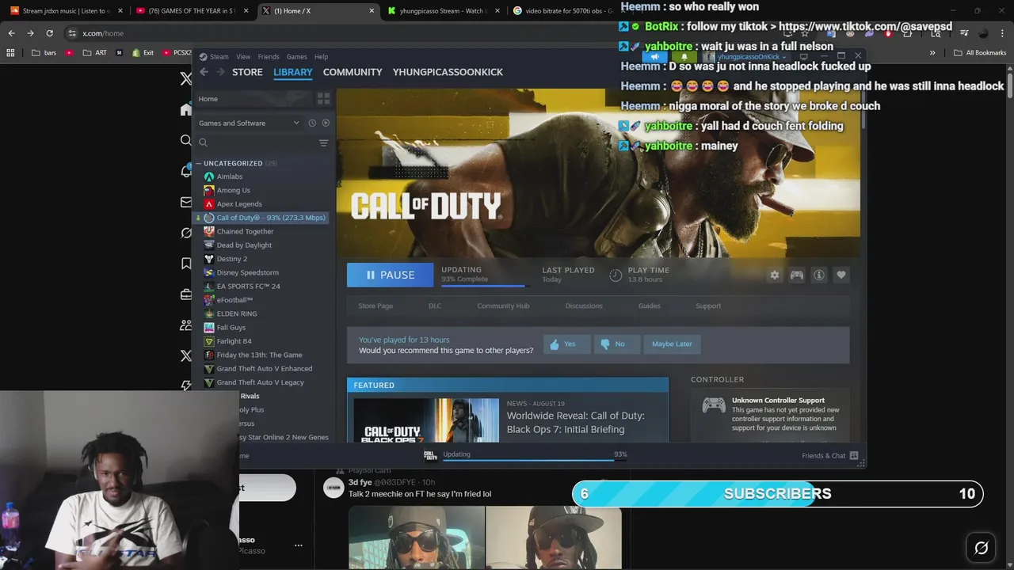Click the recent games clock filter icon

click(312, 123)
